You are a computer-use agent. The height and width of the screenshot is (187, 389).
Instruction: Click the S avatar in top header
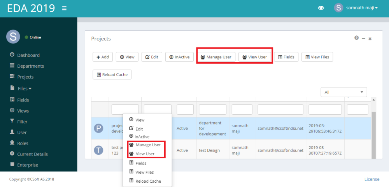[339, 8]
